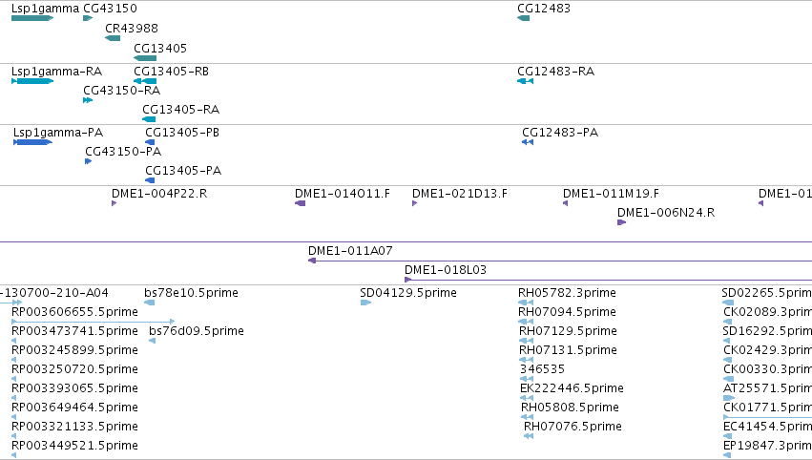The width and height of the screenshot is (812, 460).
Task: Select the CG12483 gene feature arrow
Action: pos(523,18)
